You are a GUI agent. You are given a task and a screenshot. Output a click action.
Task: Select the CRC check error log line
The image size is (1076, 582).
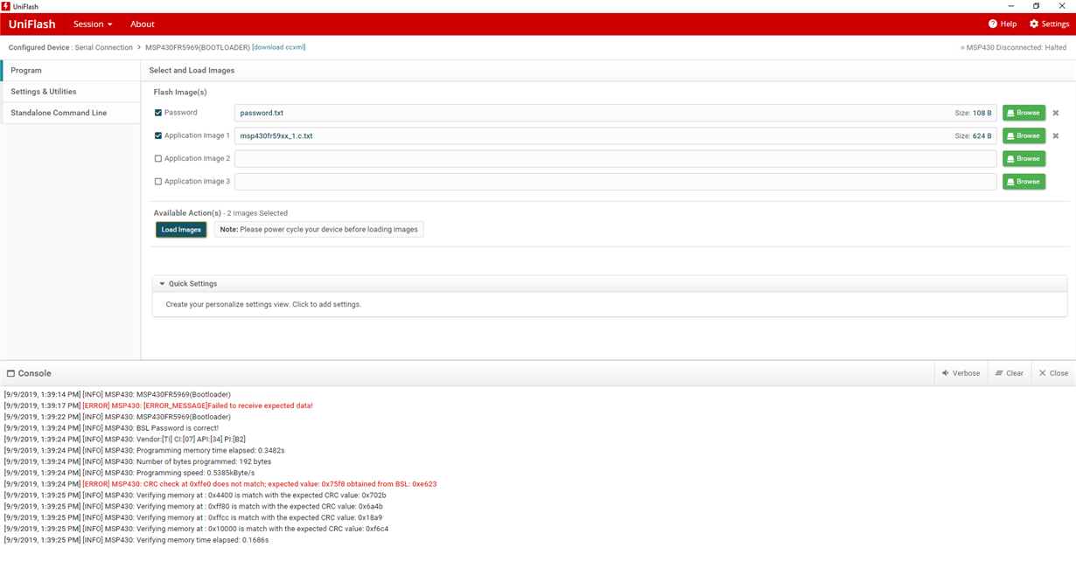[x=220, y=483]
